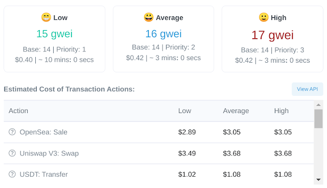Select the 15 gwei low price
The image size is (327, 188).
coord(55,34)
